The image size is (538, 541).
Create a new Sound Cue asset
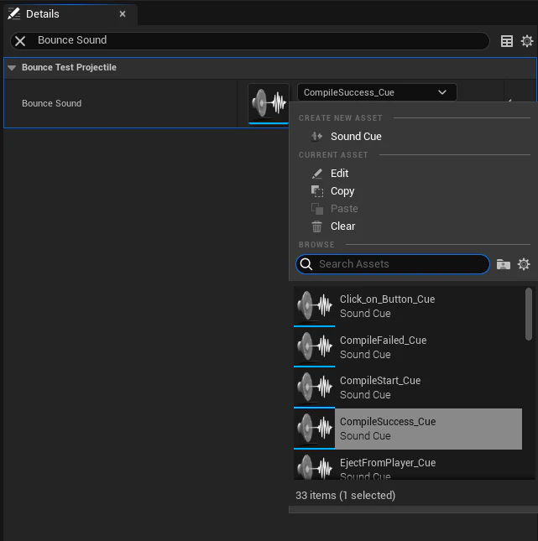pos(356,136)
